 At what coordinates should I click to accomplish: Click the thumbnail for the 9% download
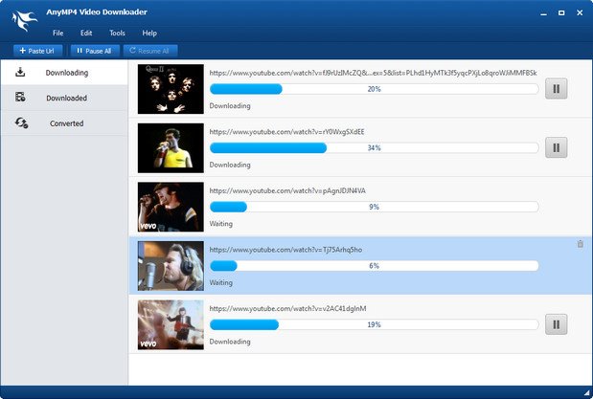tap(171, 207)
